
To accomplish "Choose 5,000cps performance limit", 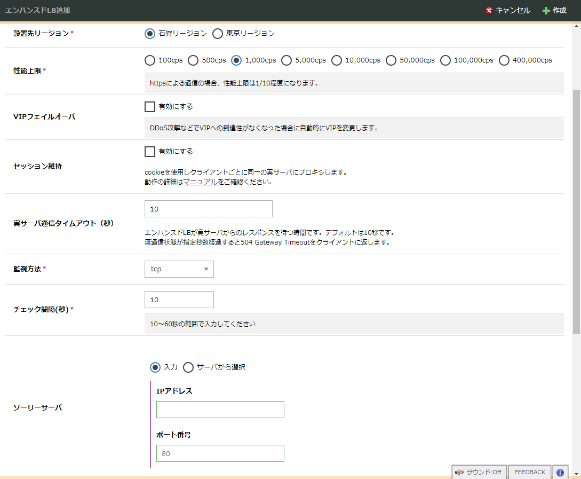I will pyautogui.click(x=286, y=60).
